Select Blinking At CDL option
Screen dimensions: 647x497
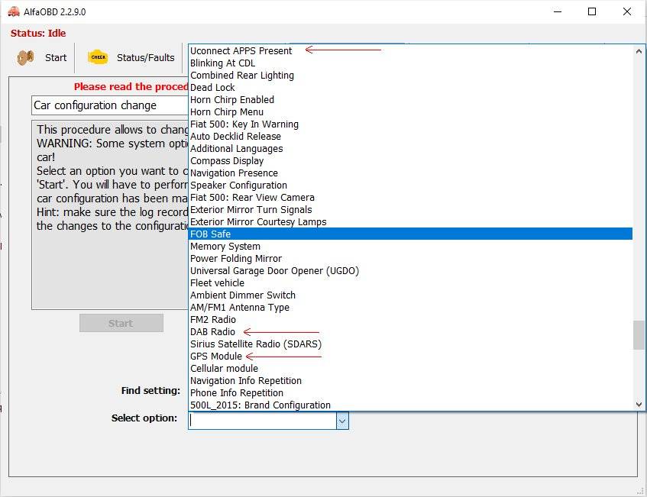(x=410, y=63)
